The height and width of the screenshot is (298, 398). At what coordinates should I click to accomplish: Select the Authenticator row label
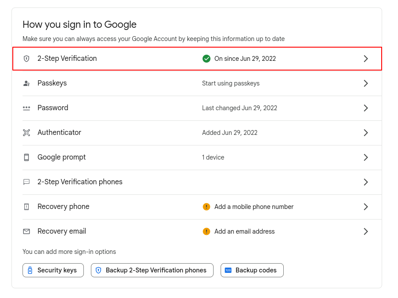click(60, 132)
